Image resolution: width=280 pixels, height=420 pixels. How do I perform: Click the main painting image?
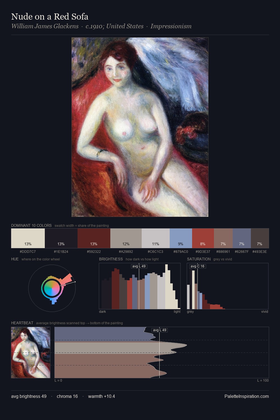tap(140, 127)
